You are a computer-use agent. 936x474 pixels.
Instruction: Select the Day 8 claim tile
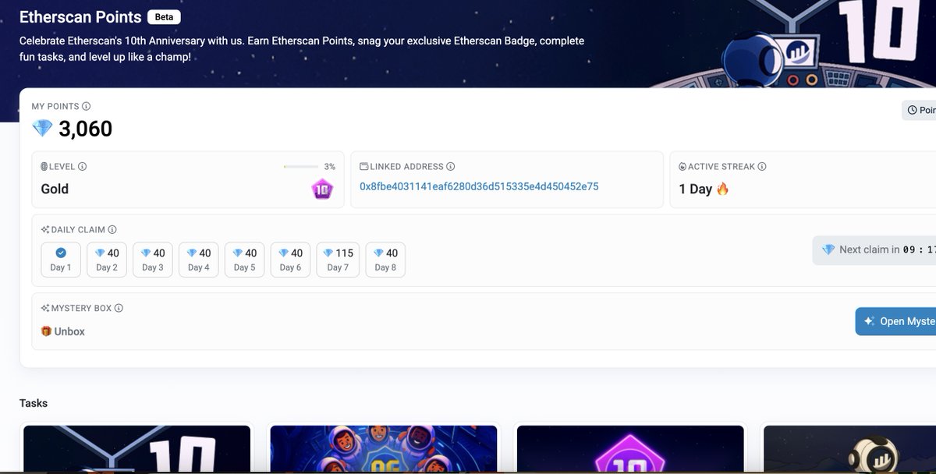(385, 260)
